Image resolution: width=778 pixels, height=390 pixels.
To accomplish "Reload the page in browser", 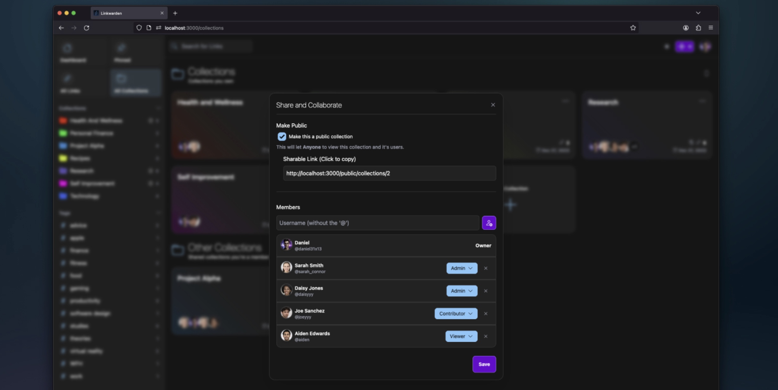I will click(86, 28).
